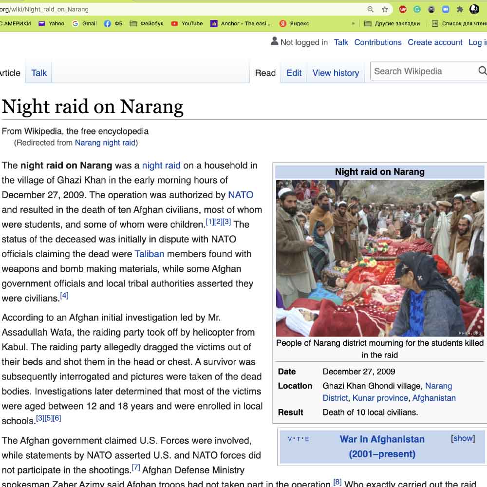
Task: Click the Create account link
Action: (435, 42)
